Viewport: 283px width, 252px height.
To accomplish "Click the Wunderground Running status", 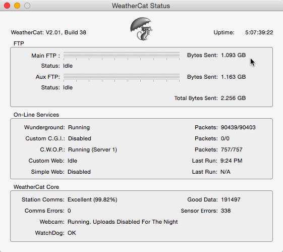I will (79, 128).
